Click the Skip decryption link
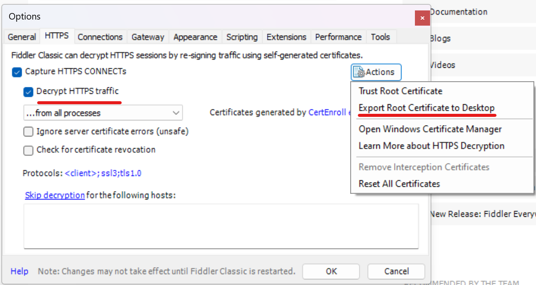The image size is (536, 285). (x=55, y=195)
